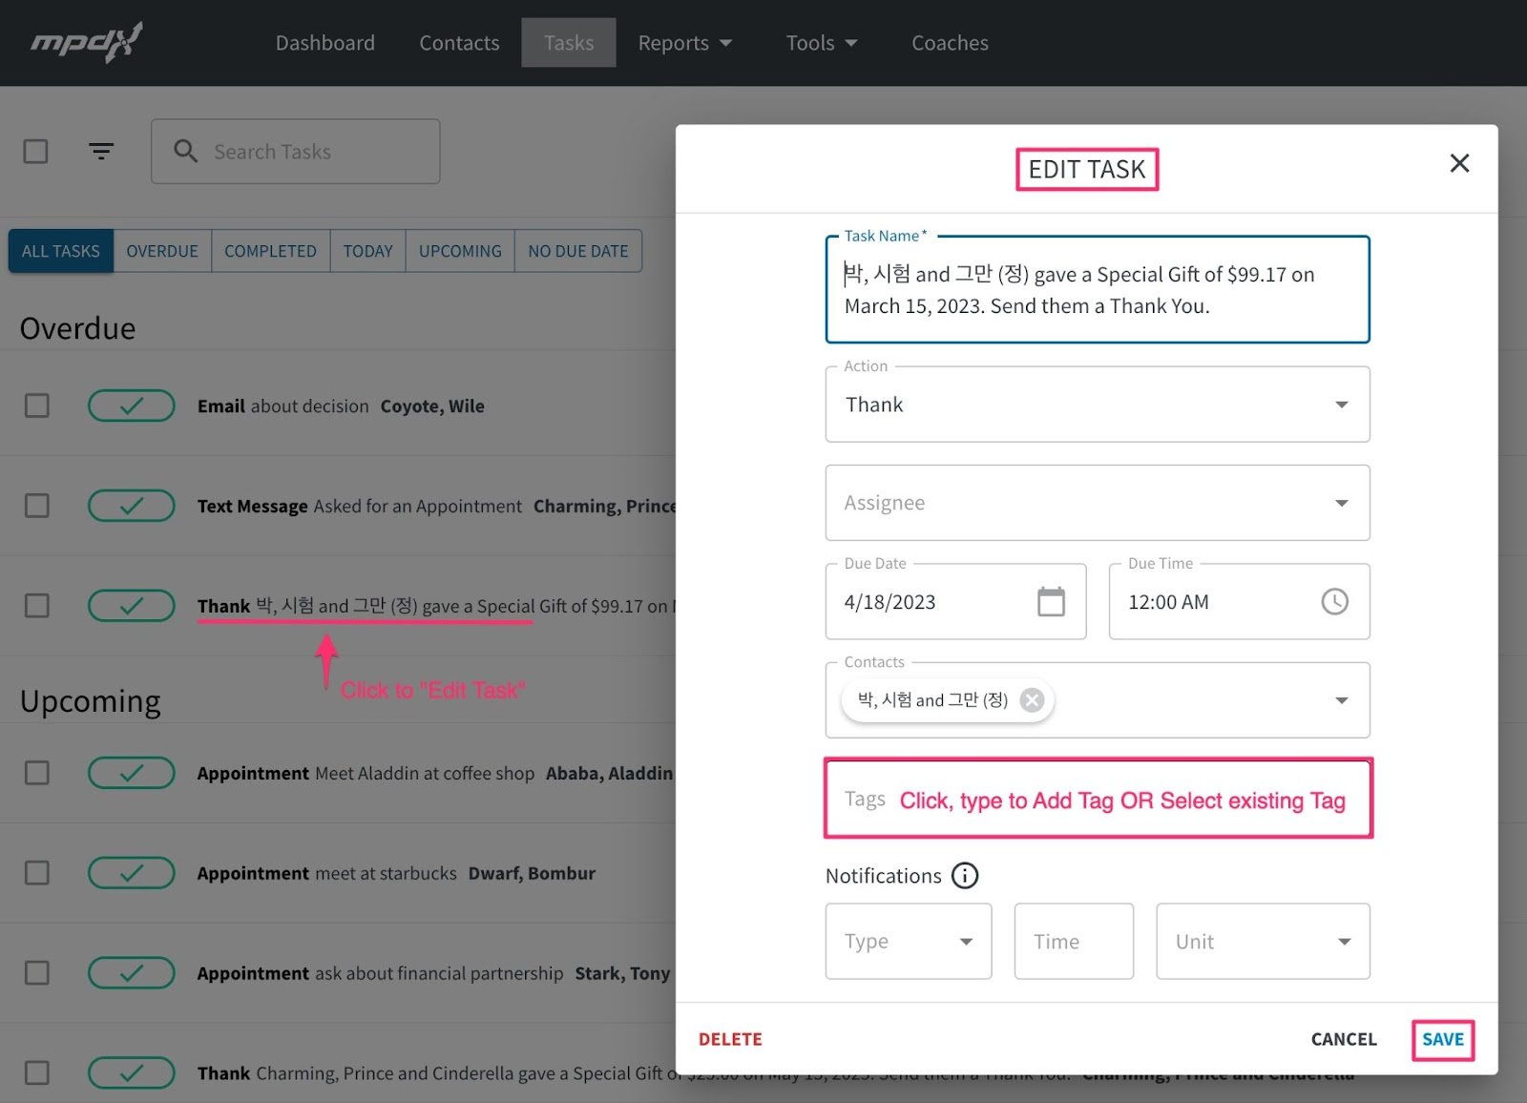Open contact Coyote, Wile
1527x1103 pixels.
pyautogui.click(x=432, y=406)
